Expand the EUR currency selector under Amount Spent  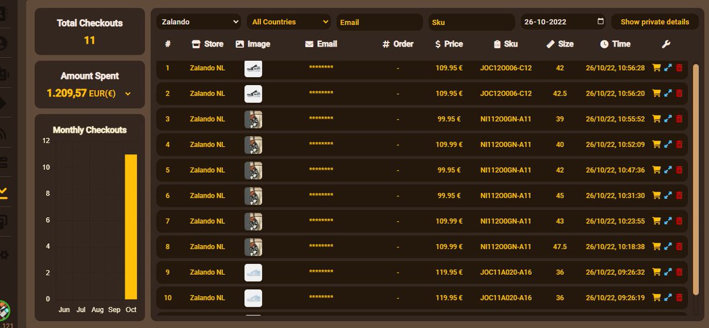(x=128, y=93)
